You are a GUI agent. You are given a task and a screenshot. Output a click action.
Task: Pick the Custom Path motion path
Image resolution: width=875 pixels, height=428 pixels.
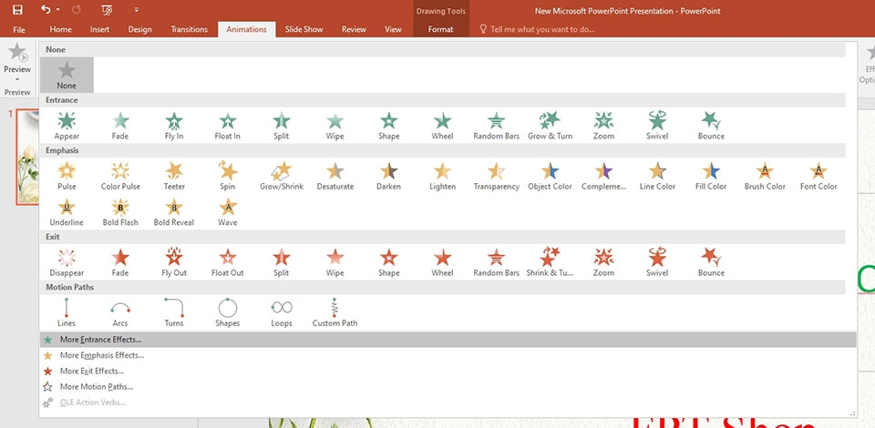tap(335, 311)
